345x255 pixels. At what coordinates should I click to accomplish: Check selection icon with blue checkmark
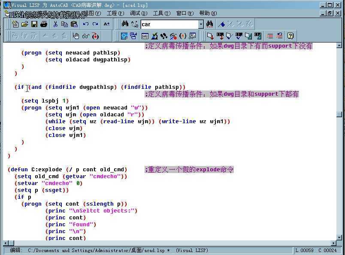click(x=239, y=36)
